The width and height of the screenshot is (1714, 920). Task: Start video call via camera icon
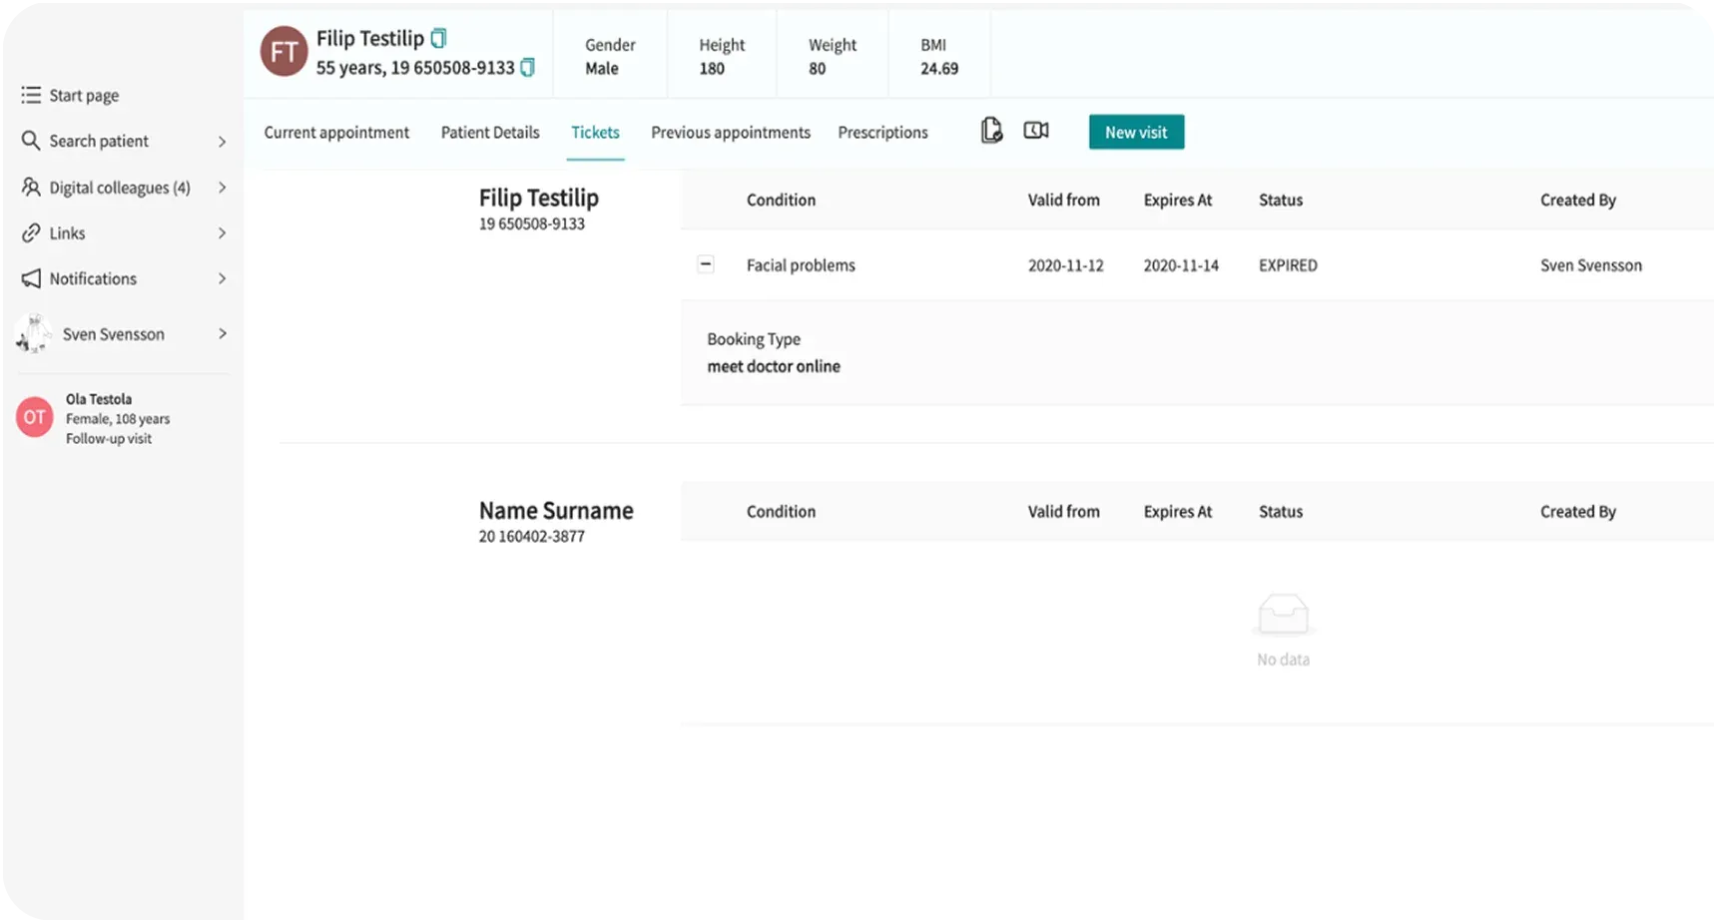[1036, 131]
